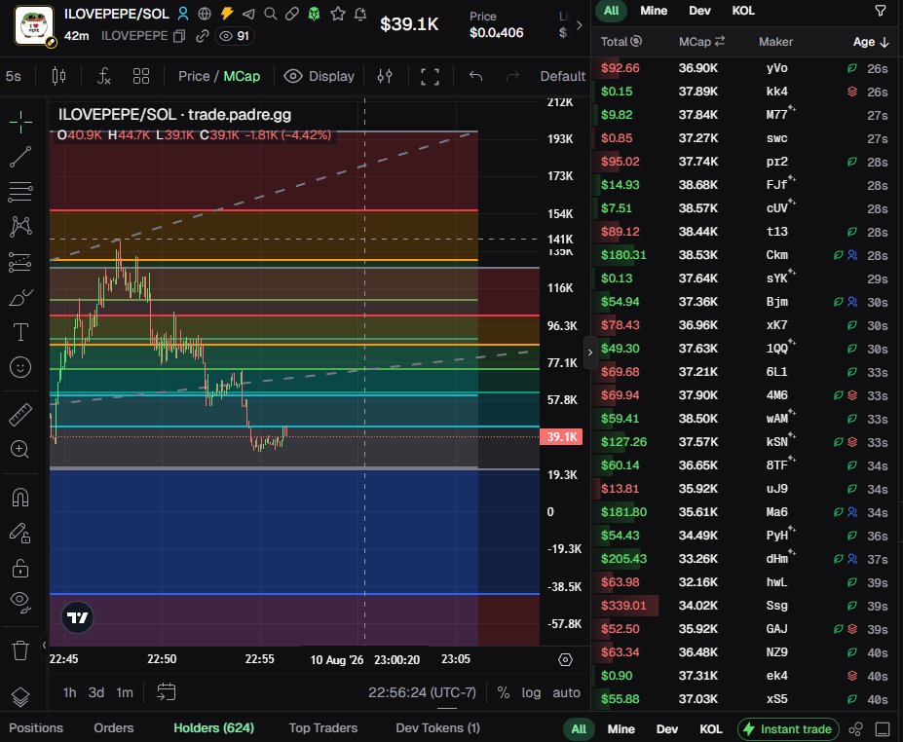Open the Holders (624) tab
This screenshot has width=903, height=742.
pos(213,728)
